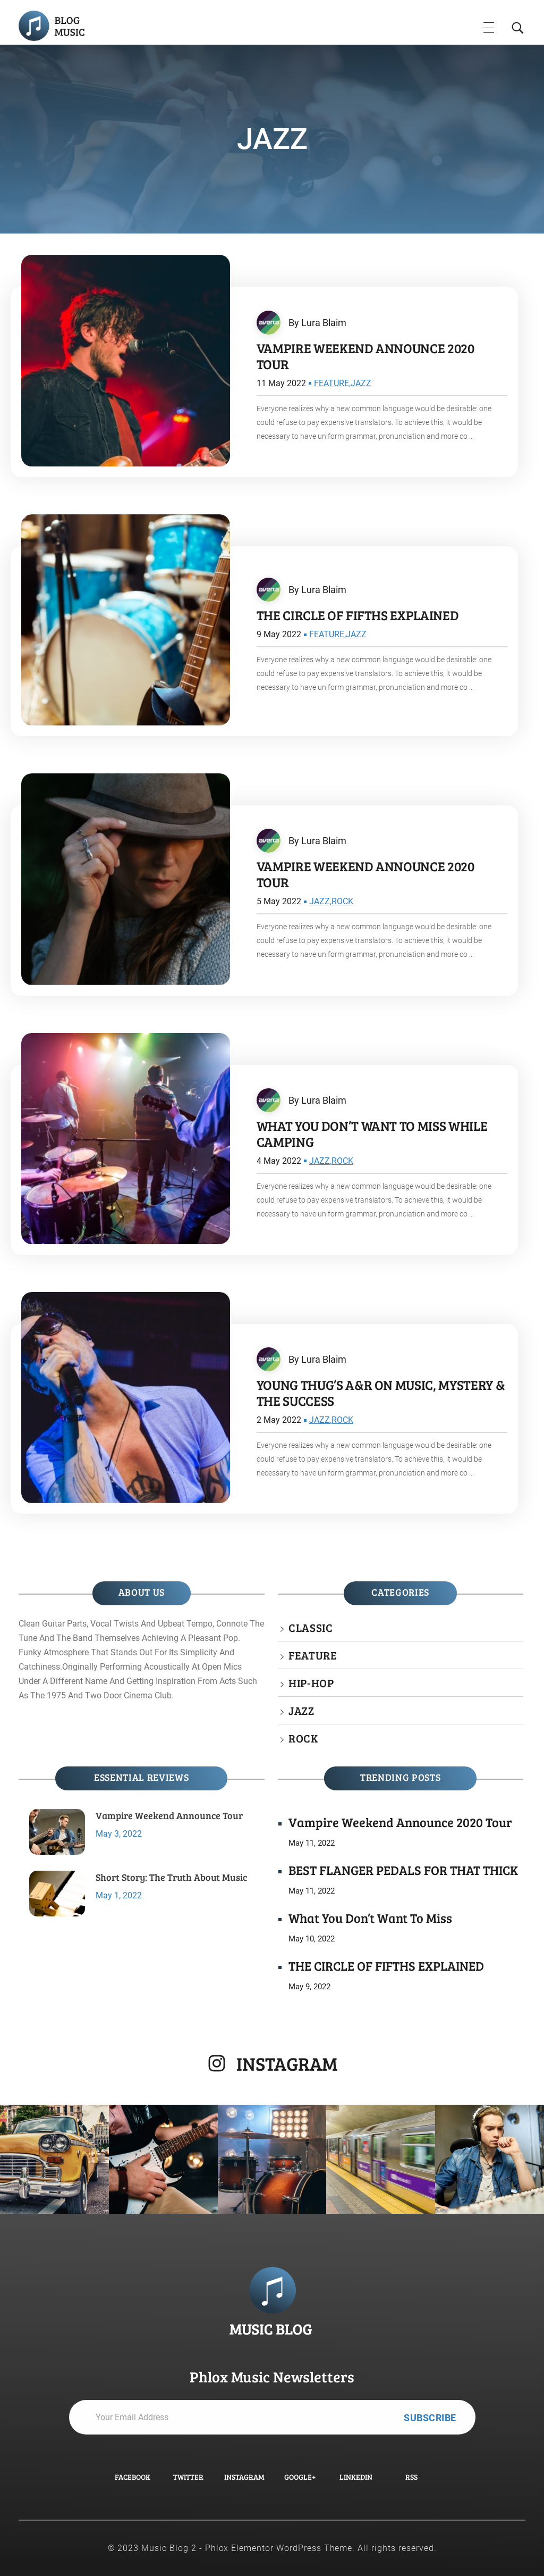Click the Music Blog footer note icon

click(273, 2289)
